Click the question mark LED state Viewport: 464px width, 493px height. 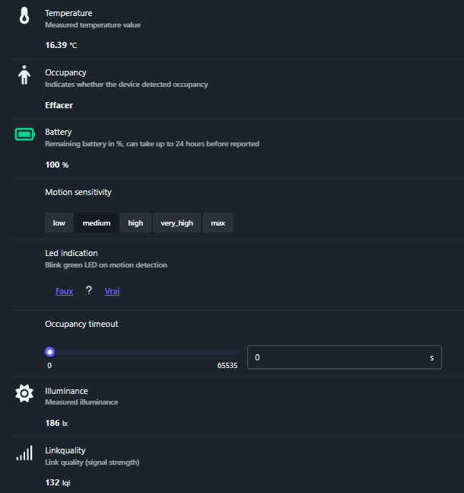click(88, 290)
